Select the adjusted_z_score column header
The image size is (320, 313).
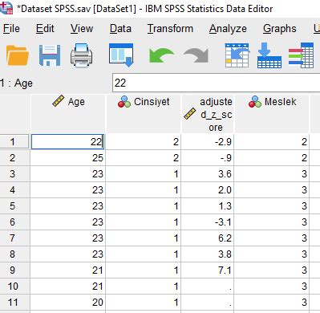pos(208,113)
